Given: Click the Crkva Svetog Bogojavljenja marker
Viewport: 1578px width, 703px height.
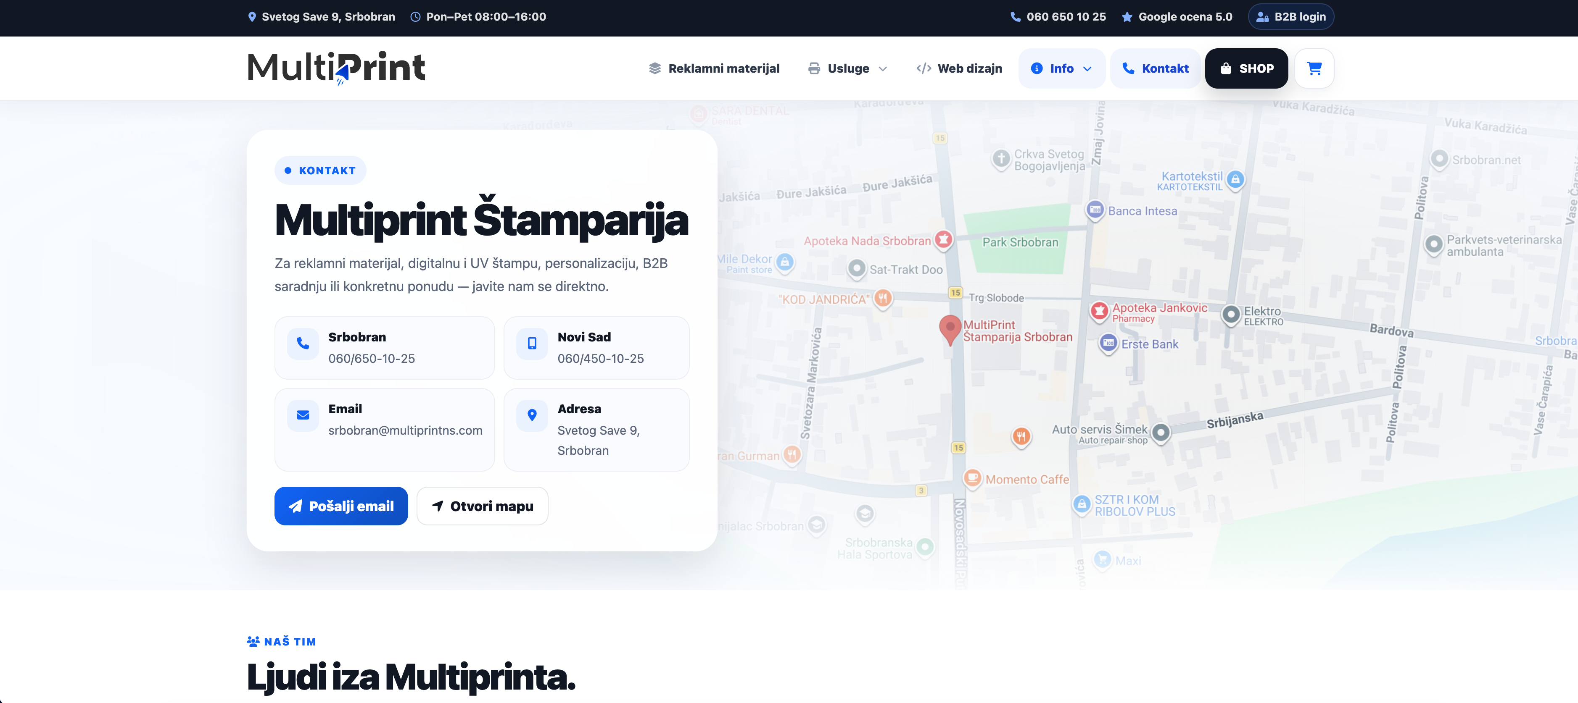Looking at the screenshot, I should tap(1001, 159).
